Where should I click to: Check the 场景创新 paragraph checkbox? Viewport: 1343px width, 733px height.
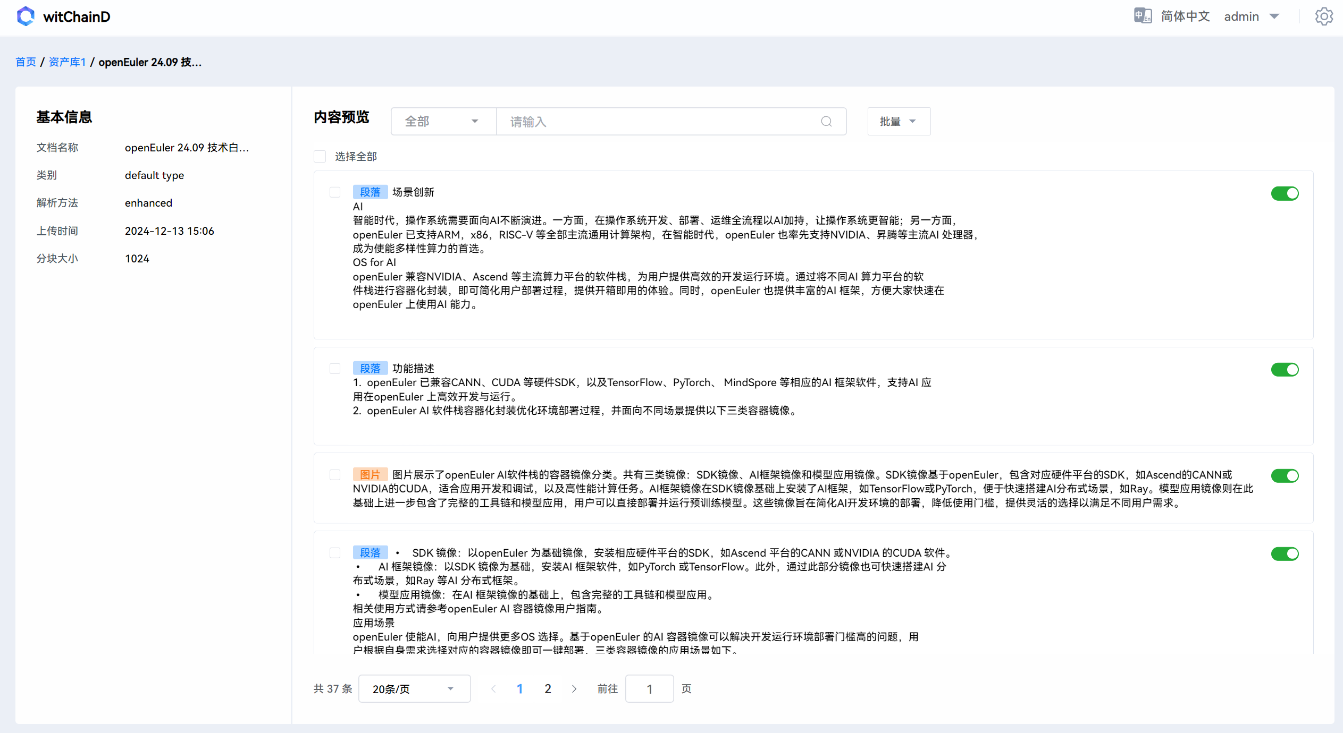point(335,192)
